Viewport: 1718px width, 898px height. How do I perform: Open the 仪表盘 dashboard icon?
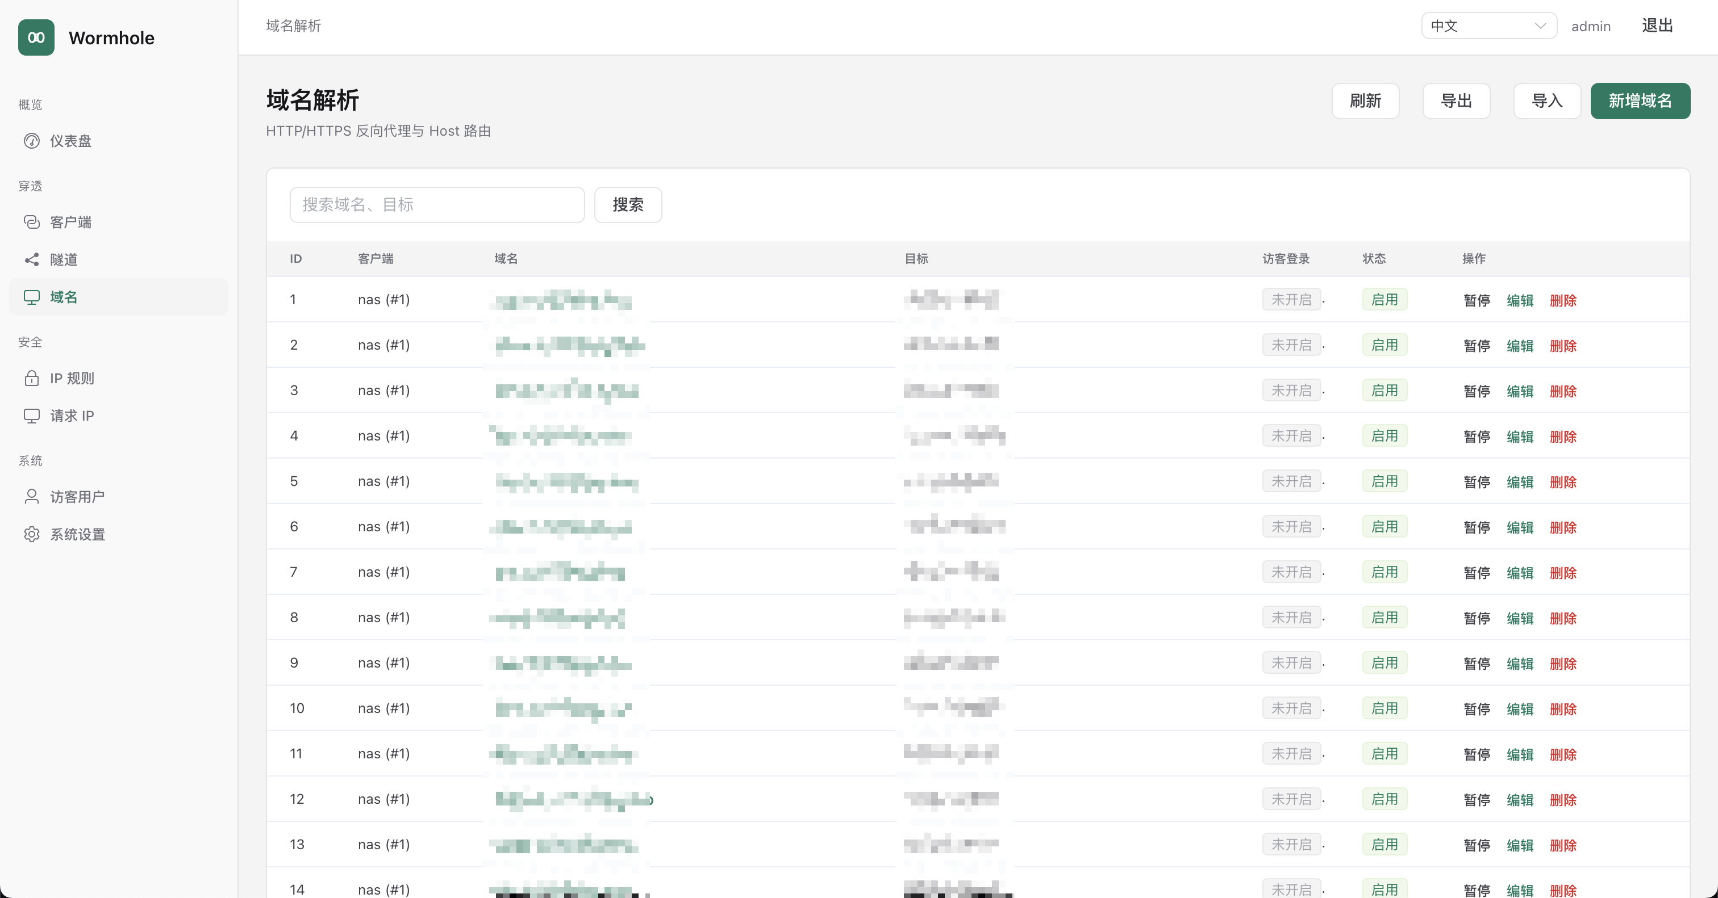(31, 141)
